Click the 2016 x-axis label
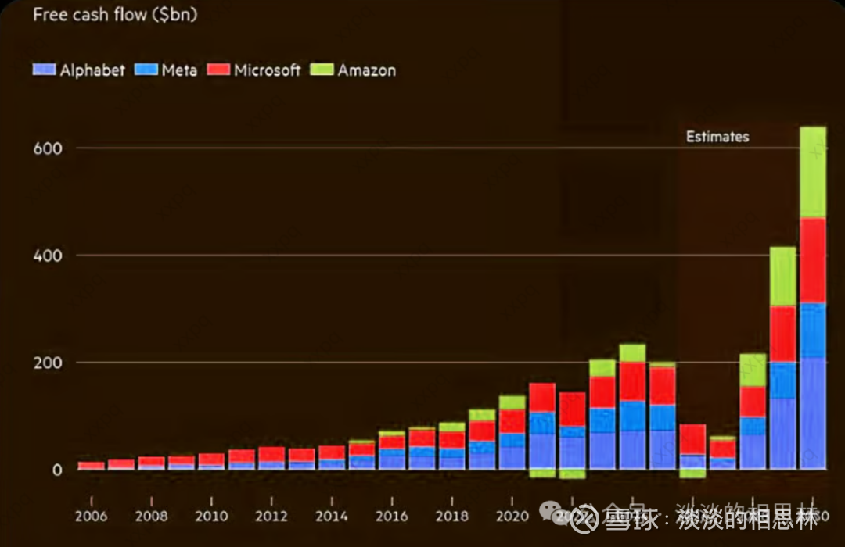The image size is (845, 547). pyautogui.click(x=392, y=517)
